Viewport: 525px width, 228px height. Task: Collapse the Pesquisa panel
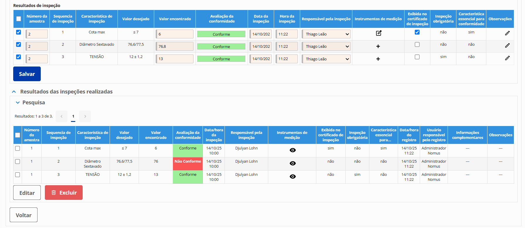coord(18,103)
